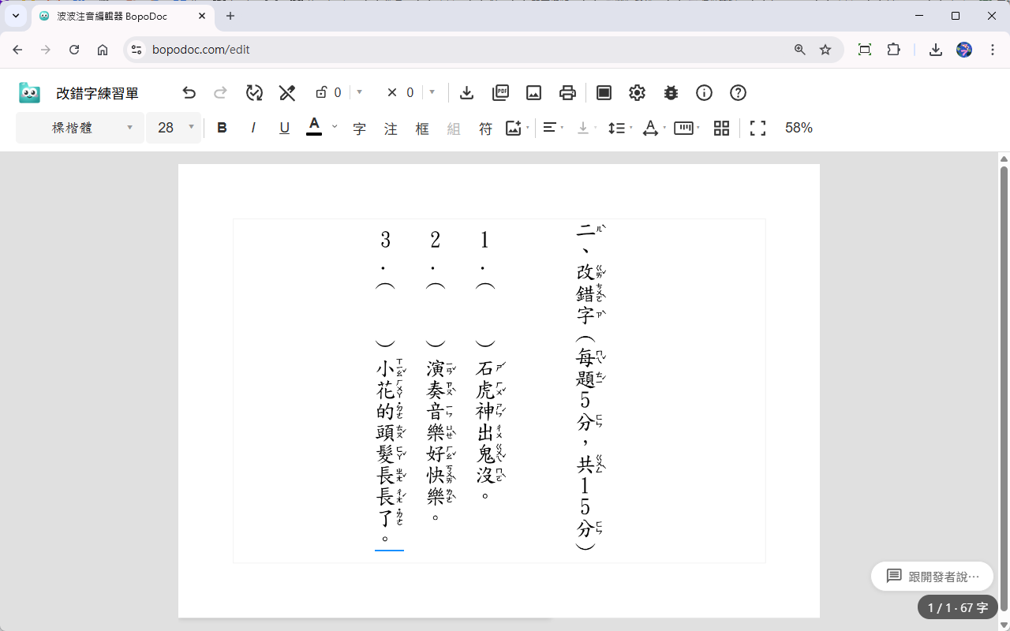
Task: Open the bug report icon
Action: [x=671, y=92]
